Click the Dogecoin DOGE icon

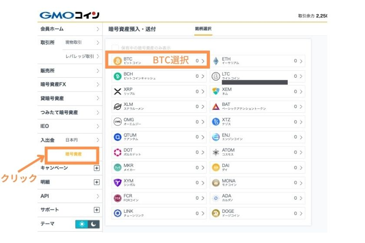click(x=216, y=213)
